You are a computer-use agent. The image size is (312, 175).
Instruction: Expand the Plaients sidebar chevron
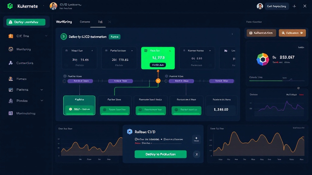tap(42, 90)
